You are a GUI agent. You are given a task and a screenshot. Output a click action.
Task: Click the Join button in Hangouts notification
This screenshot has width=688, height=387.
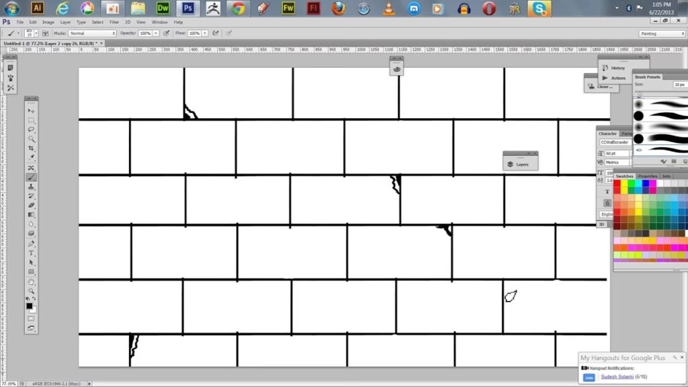click(x=589, y=378)
